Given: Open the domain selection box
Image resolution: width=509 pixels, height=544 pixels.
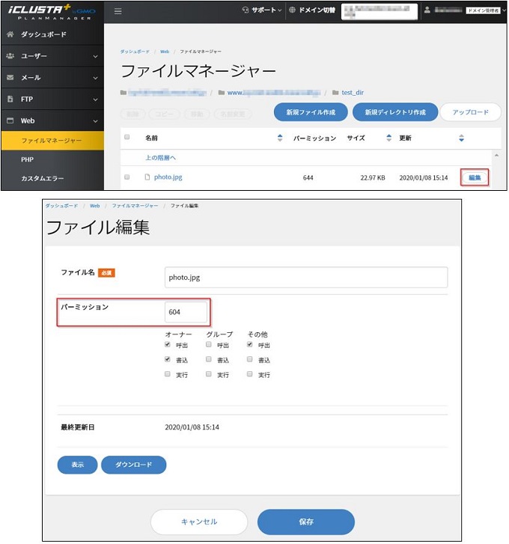Looking at the screenshot, I should click(x=380, y=12).
